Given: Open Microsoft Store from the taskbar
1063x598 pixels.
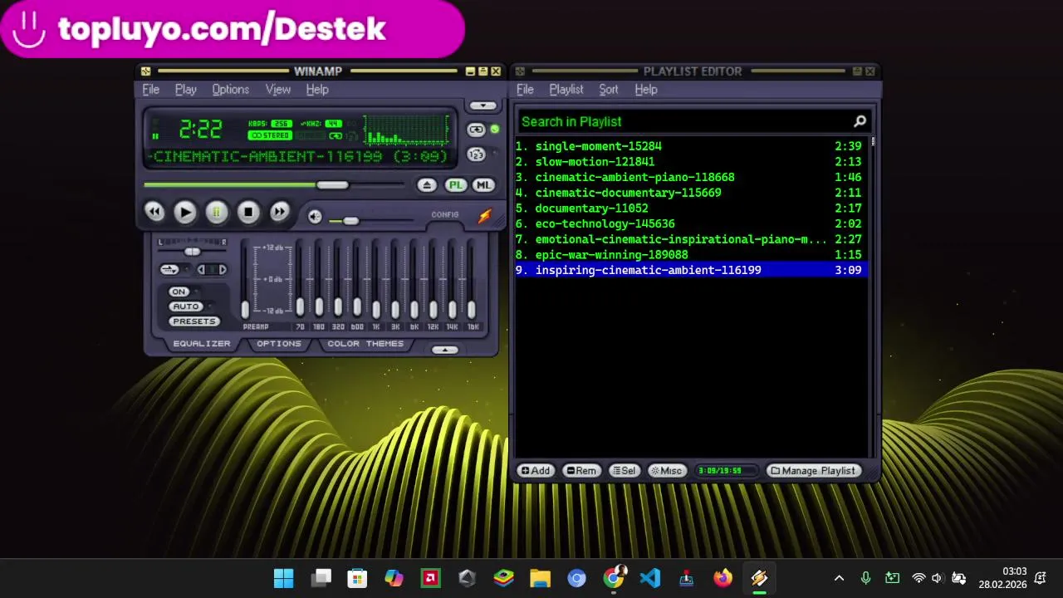Looking at the screenshot, I should (357, 578).
